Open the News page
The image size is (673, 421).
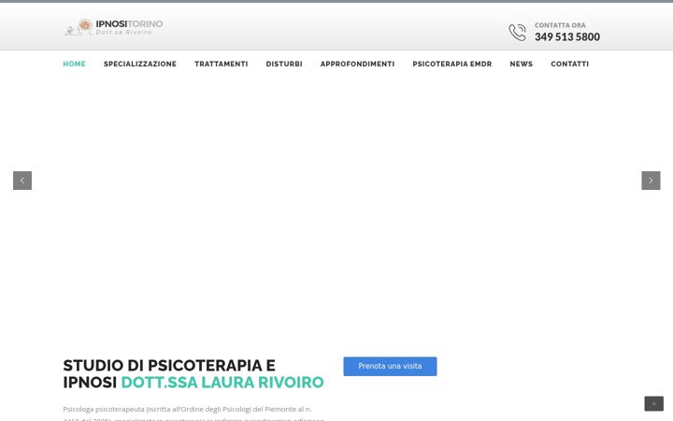[x=521, y=64]
